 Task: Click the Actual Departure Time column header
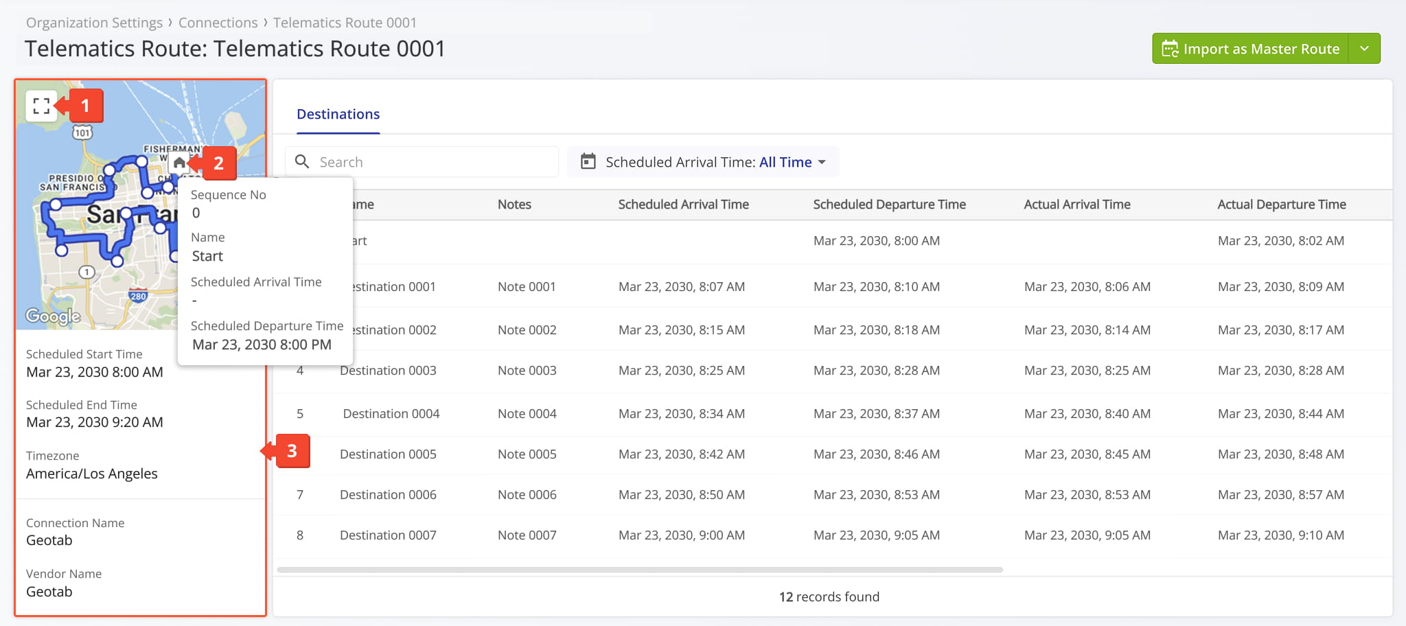(1281, 205)
